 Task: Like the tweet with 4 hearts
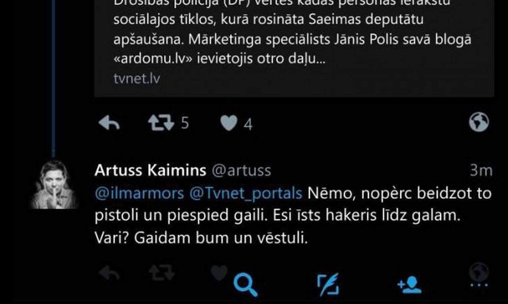click(x=229, y=123)
